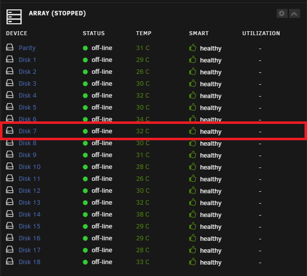The height and width of the screenshot is (276, 307).
Task: Open the Parity device link
Action: tap(27, 48)
